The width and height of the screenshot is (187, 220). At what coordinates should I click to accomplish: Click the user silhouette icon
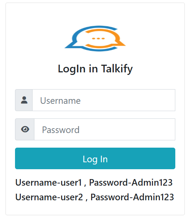pyautogui.click(x=24, y=100)
